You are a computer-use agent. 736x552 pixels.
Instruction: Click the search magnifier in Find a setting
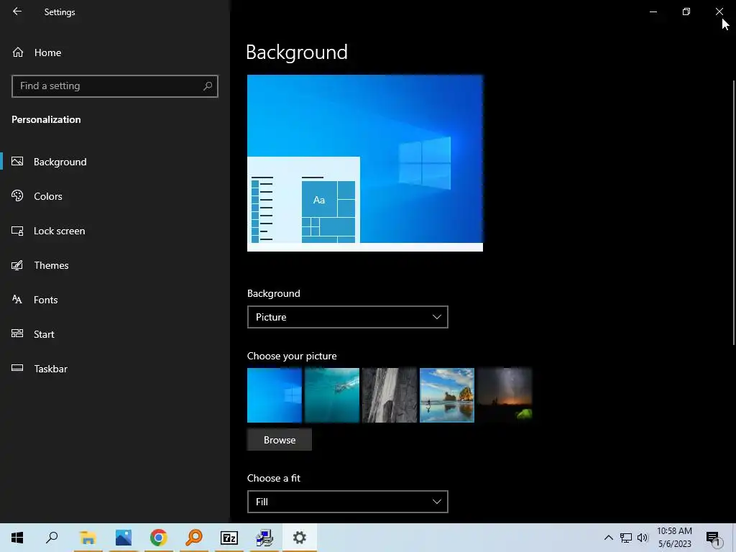pyautogui.click(x=208, y=86)
